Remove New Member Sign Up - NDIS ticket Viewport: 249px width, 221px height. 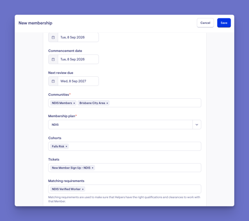pos(93,168)
